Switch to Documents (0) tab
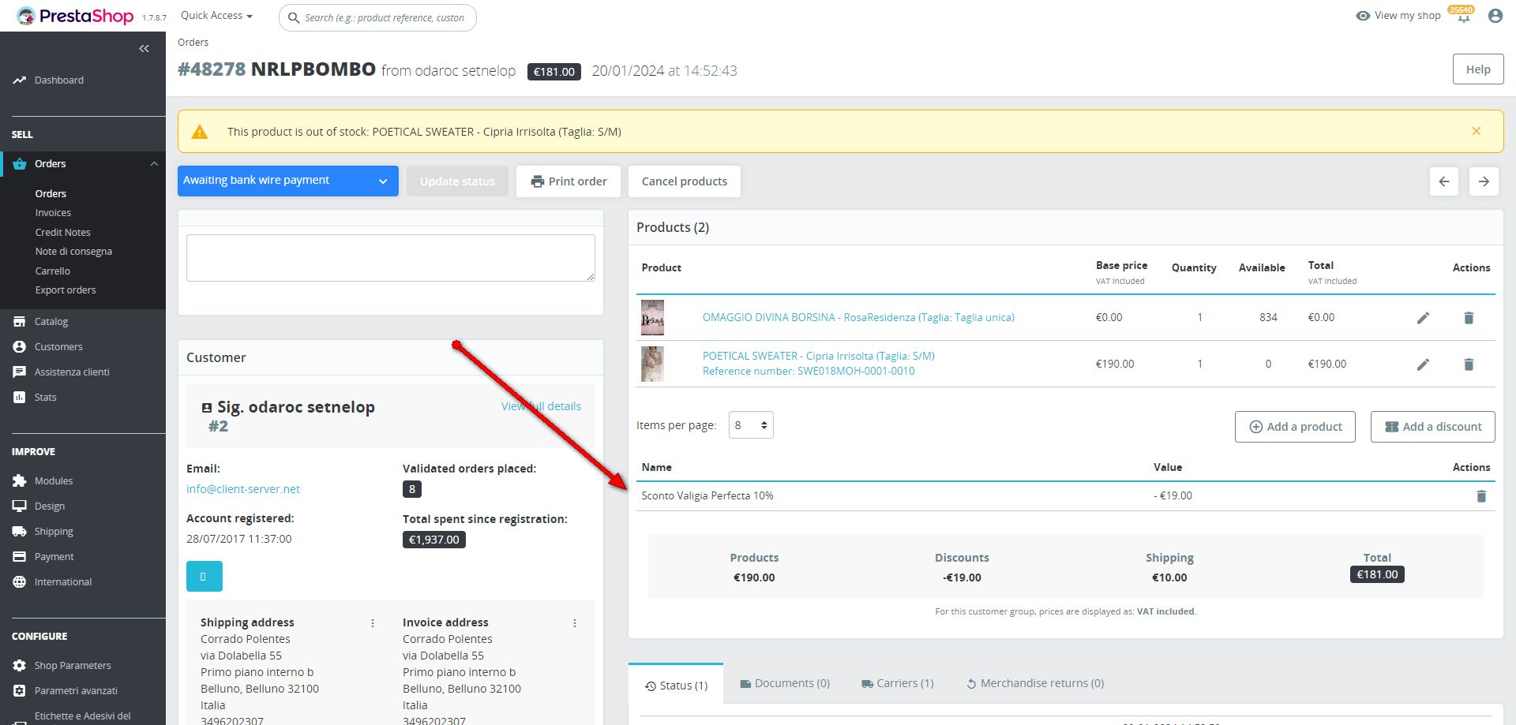Screen dimensions: 1516x725 tap(785, 683)
